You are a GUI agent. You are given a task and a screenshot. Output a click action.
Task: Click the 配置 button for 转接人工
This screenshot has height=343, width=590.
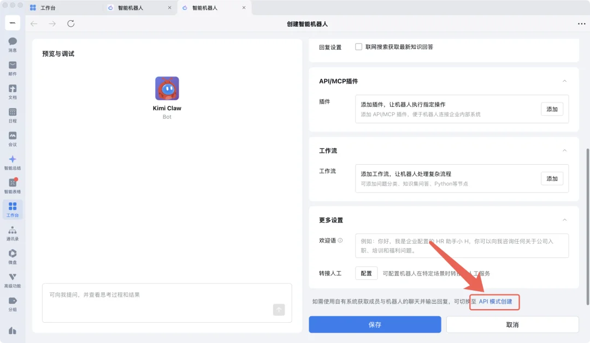[x=366, y=273]
